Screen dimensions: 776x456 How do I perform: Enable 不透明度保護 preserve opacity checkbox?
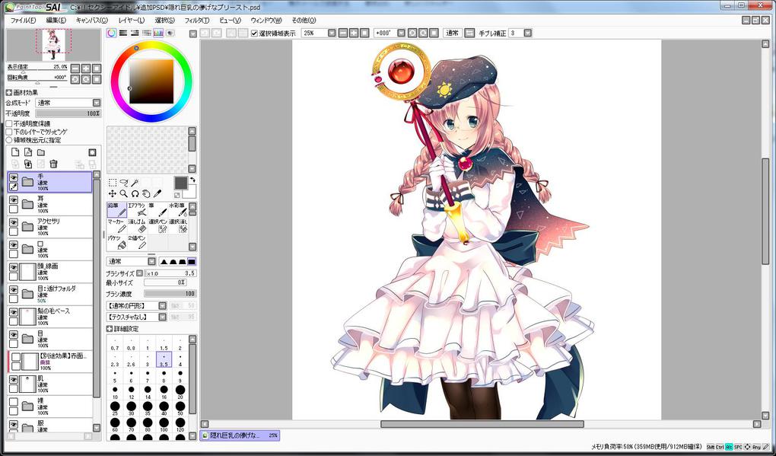[x=9, y=124]
